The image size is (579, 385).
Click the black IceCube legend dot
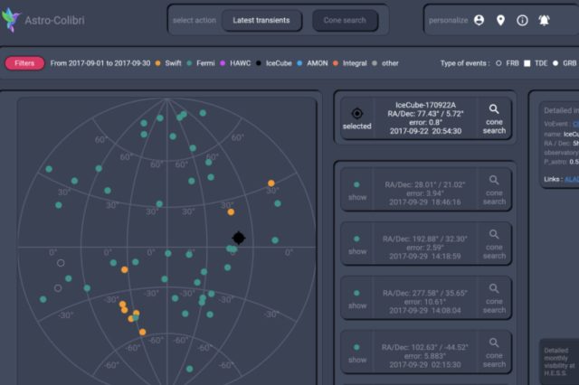click(x=259, y=63)
